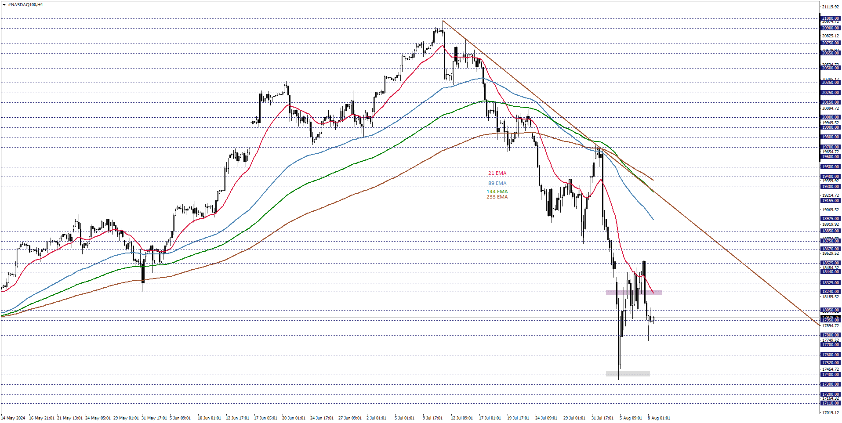Screen dimensions: 842x423
Task: Click the 20750.00 price level label
Action: click(831, 43)
